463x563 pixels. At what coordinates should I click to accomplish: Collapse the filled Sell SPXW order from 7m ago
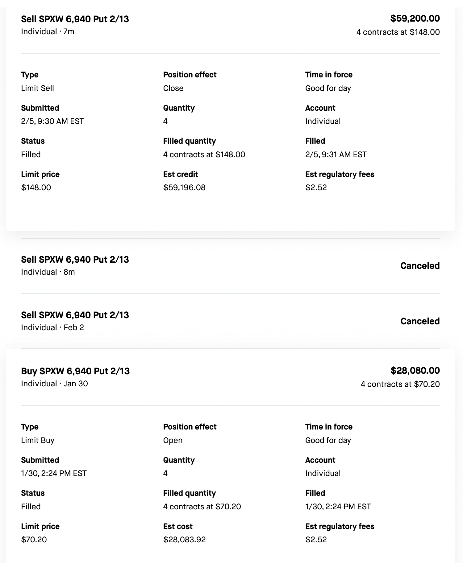(x=75, y=19)
